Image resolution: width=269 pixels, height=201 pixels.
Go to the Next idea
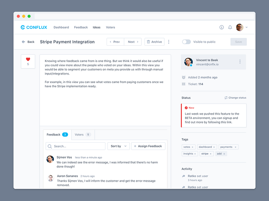133,42
